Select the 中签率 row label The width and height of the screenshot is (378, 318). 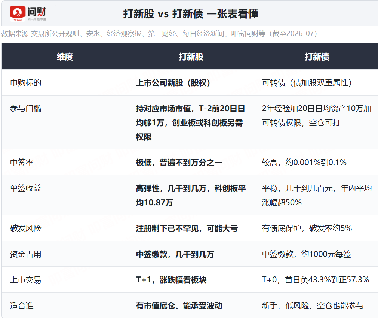pos(22,163)
